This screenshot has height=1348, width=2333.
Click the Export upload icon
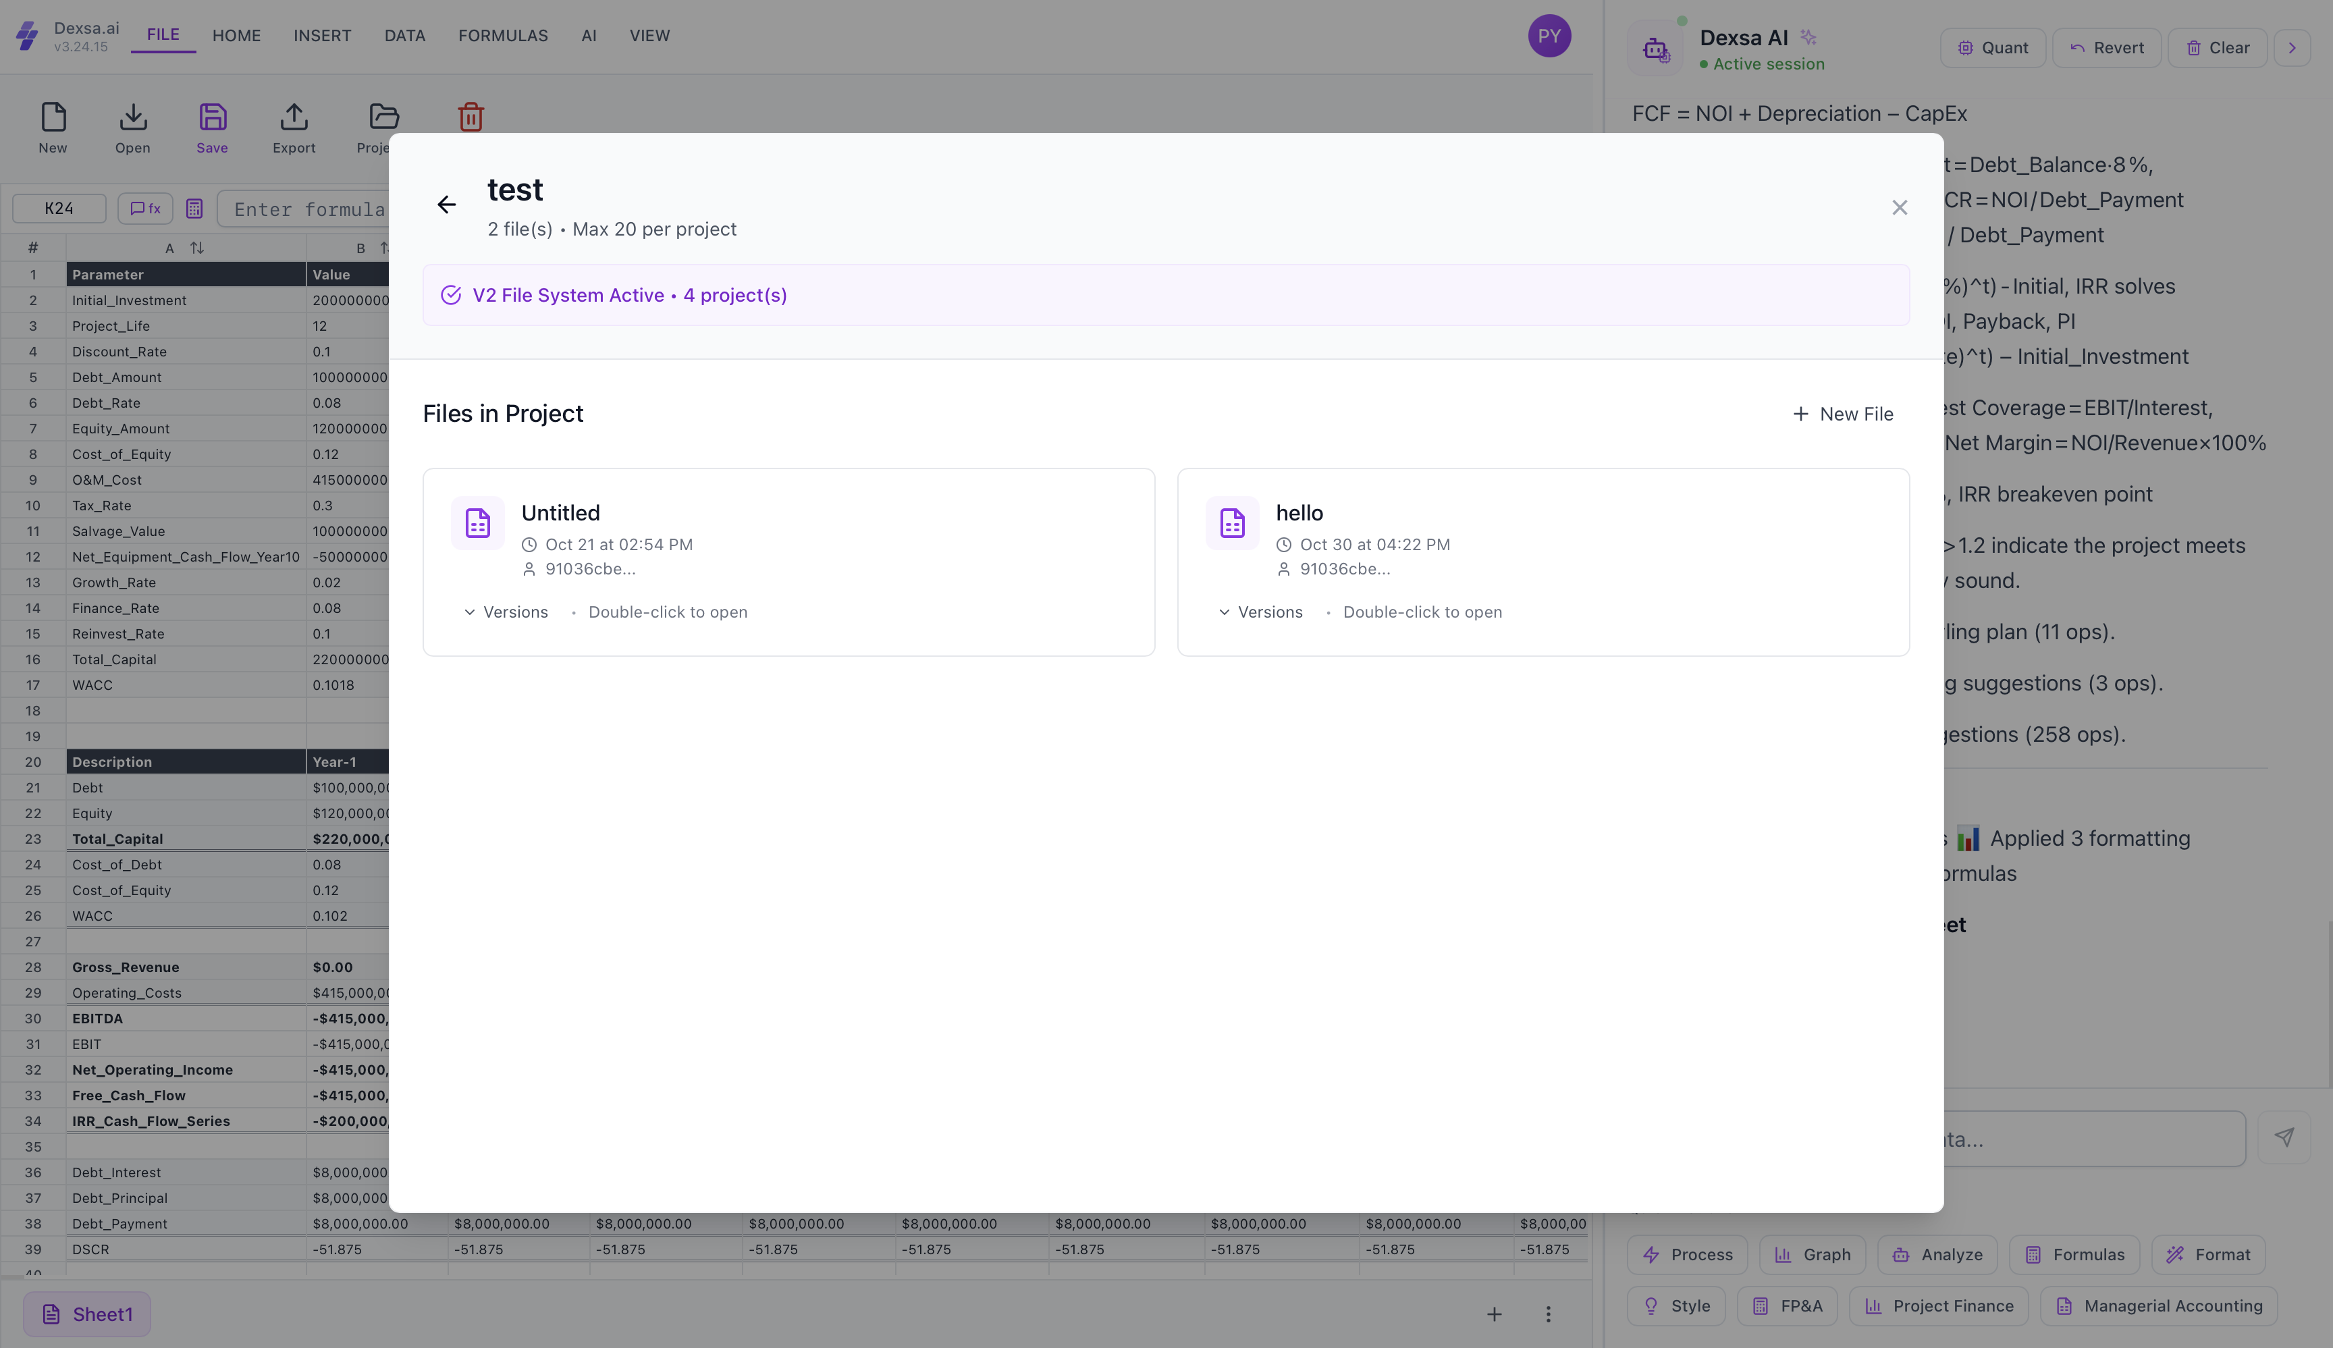click(294, 117)
